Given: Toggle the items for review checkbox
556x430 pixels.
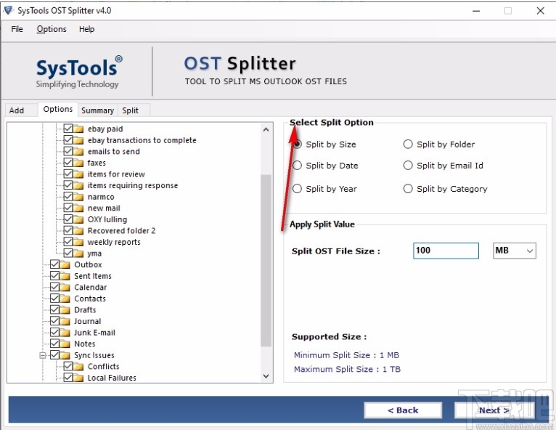Looking at the screenshot, I should click(x=68, y=174).
